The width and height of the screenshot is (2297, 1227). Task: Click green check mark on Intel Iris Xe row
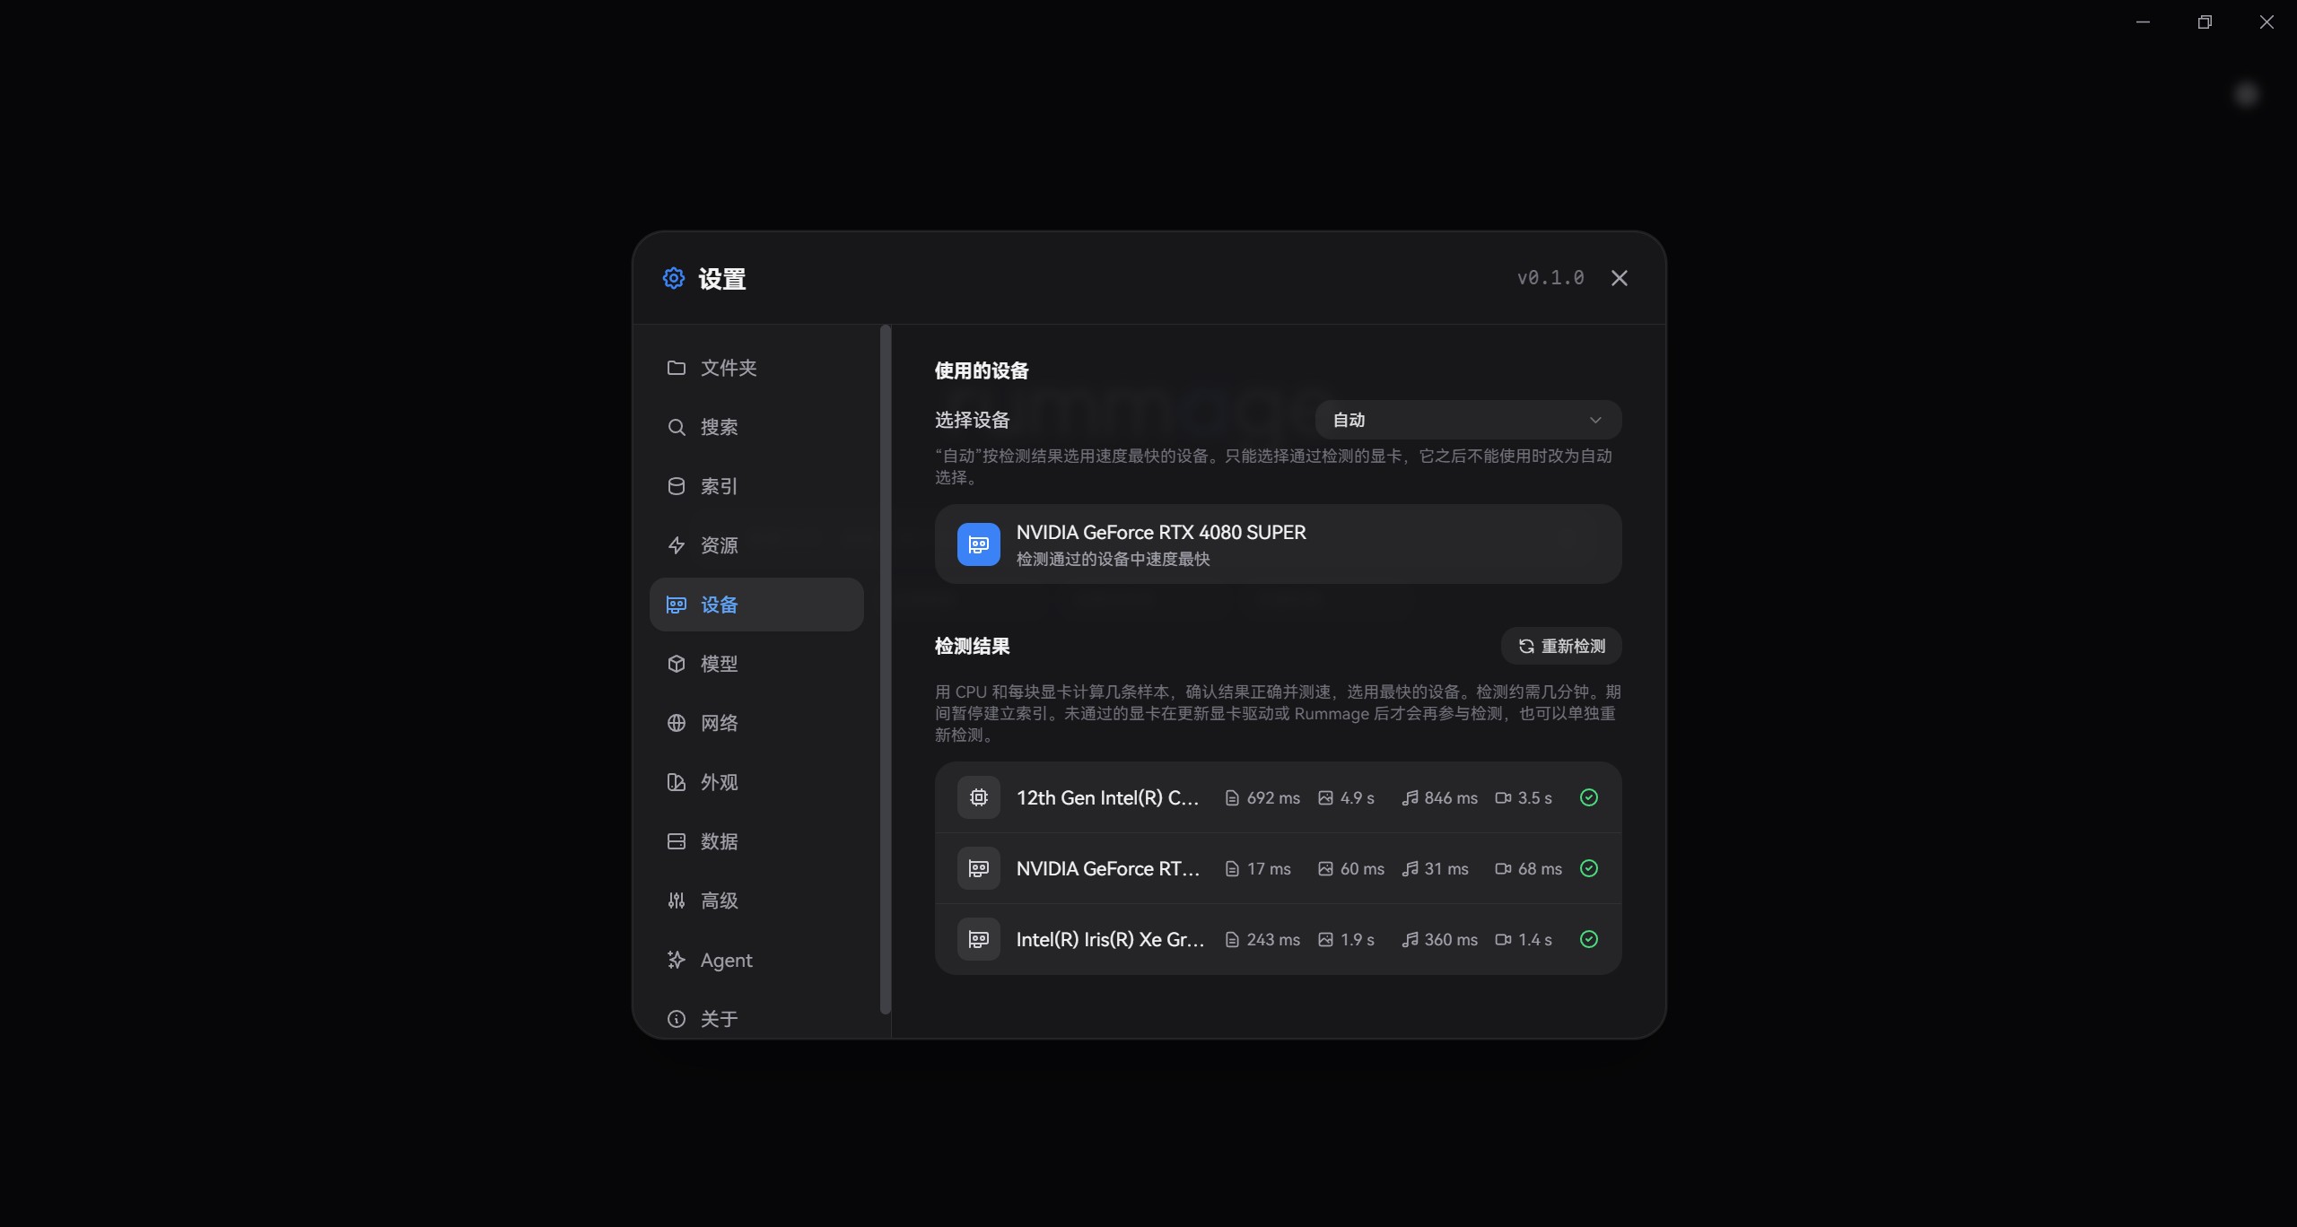point(1588,939)
